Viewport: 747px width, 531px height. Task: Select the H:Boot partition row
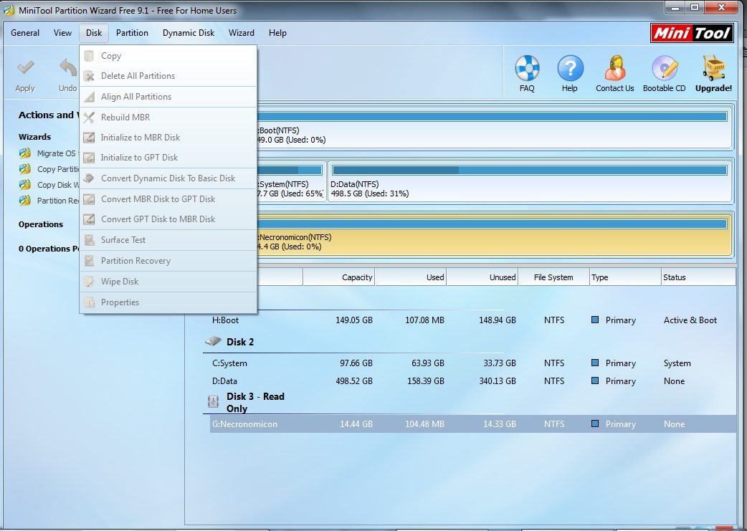(472, 320)
